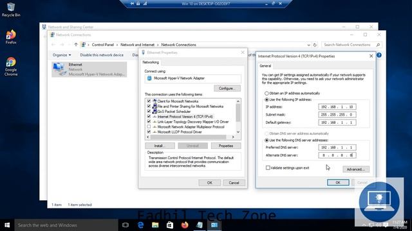Viewport: 412px width, 231px height.
Task: Click the Control Panel breadcrumb
Action: 103,45
